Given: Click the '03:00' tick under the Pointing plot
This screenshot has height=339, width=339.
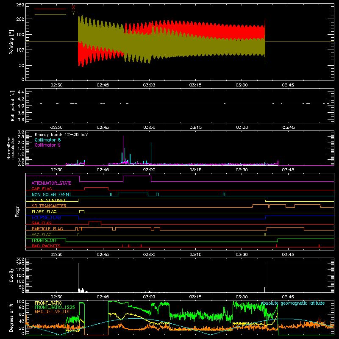Looking at the screenshot, I should tap(149, 85).
